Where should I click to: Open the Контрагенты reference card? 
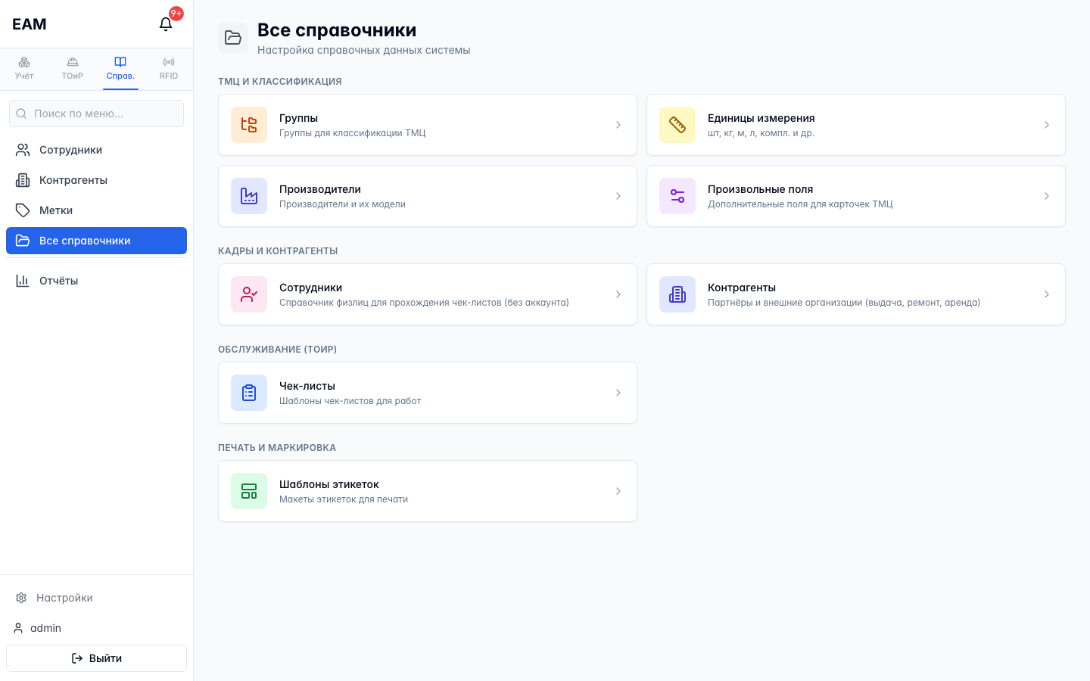[x=856, y=294]
